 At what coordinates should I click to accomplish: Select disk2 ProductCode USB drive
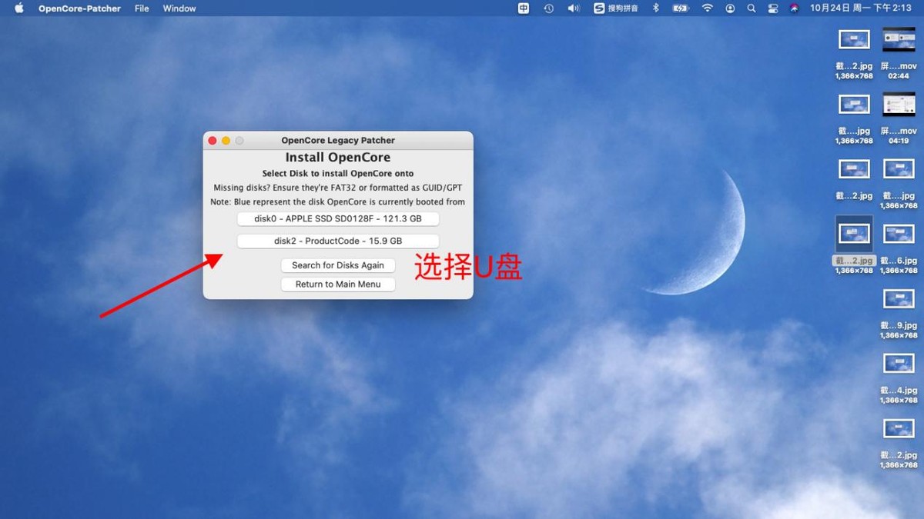(337, 241)
